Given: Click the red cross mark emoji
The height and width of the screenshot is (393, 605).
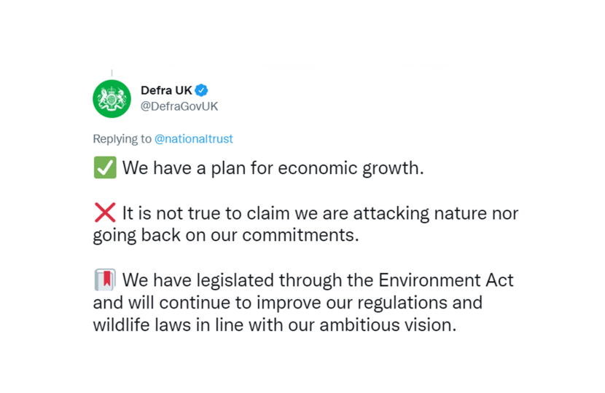Looking at the screenshot, I should point(105,213).
